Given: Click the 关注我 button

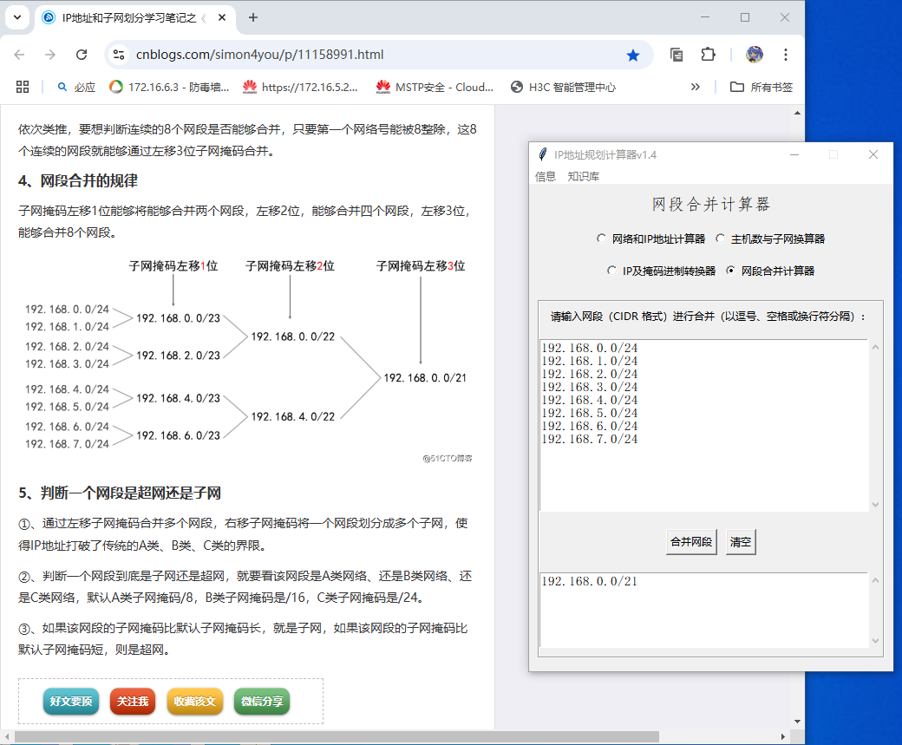Looking at the screenshot, I should [x=133, y=702].
